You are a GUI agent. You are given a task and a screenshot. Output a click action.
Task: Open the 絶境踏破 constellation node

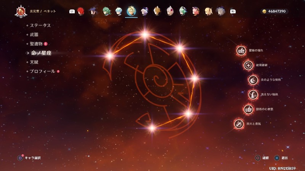point(249,65)
